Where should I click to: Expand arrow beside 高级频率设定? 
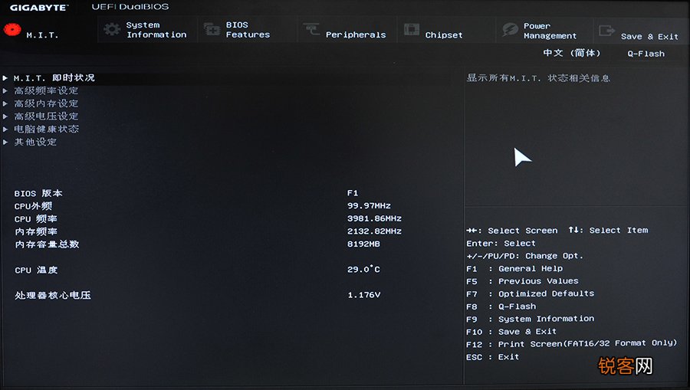coord(5,91)
